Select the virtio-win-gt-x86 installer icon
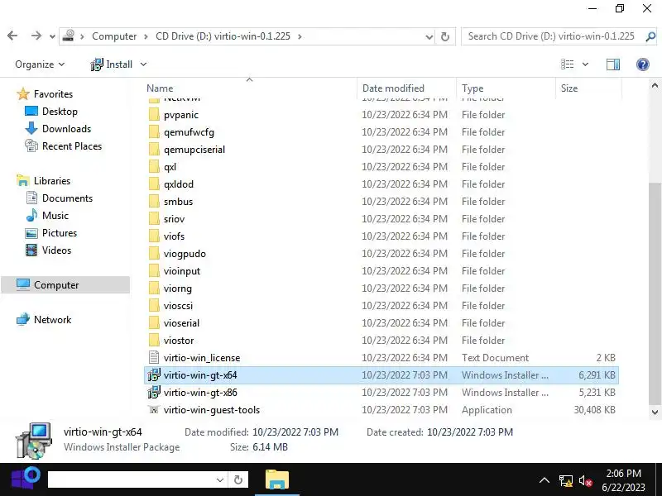Viewport: 662px width, 496px height. click(154, 392)
